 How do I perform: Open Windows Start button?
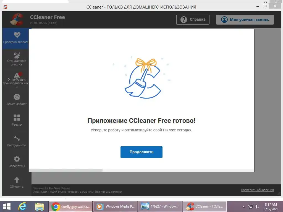7,206
